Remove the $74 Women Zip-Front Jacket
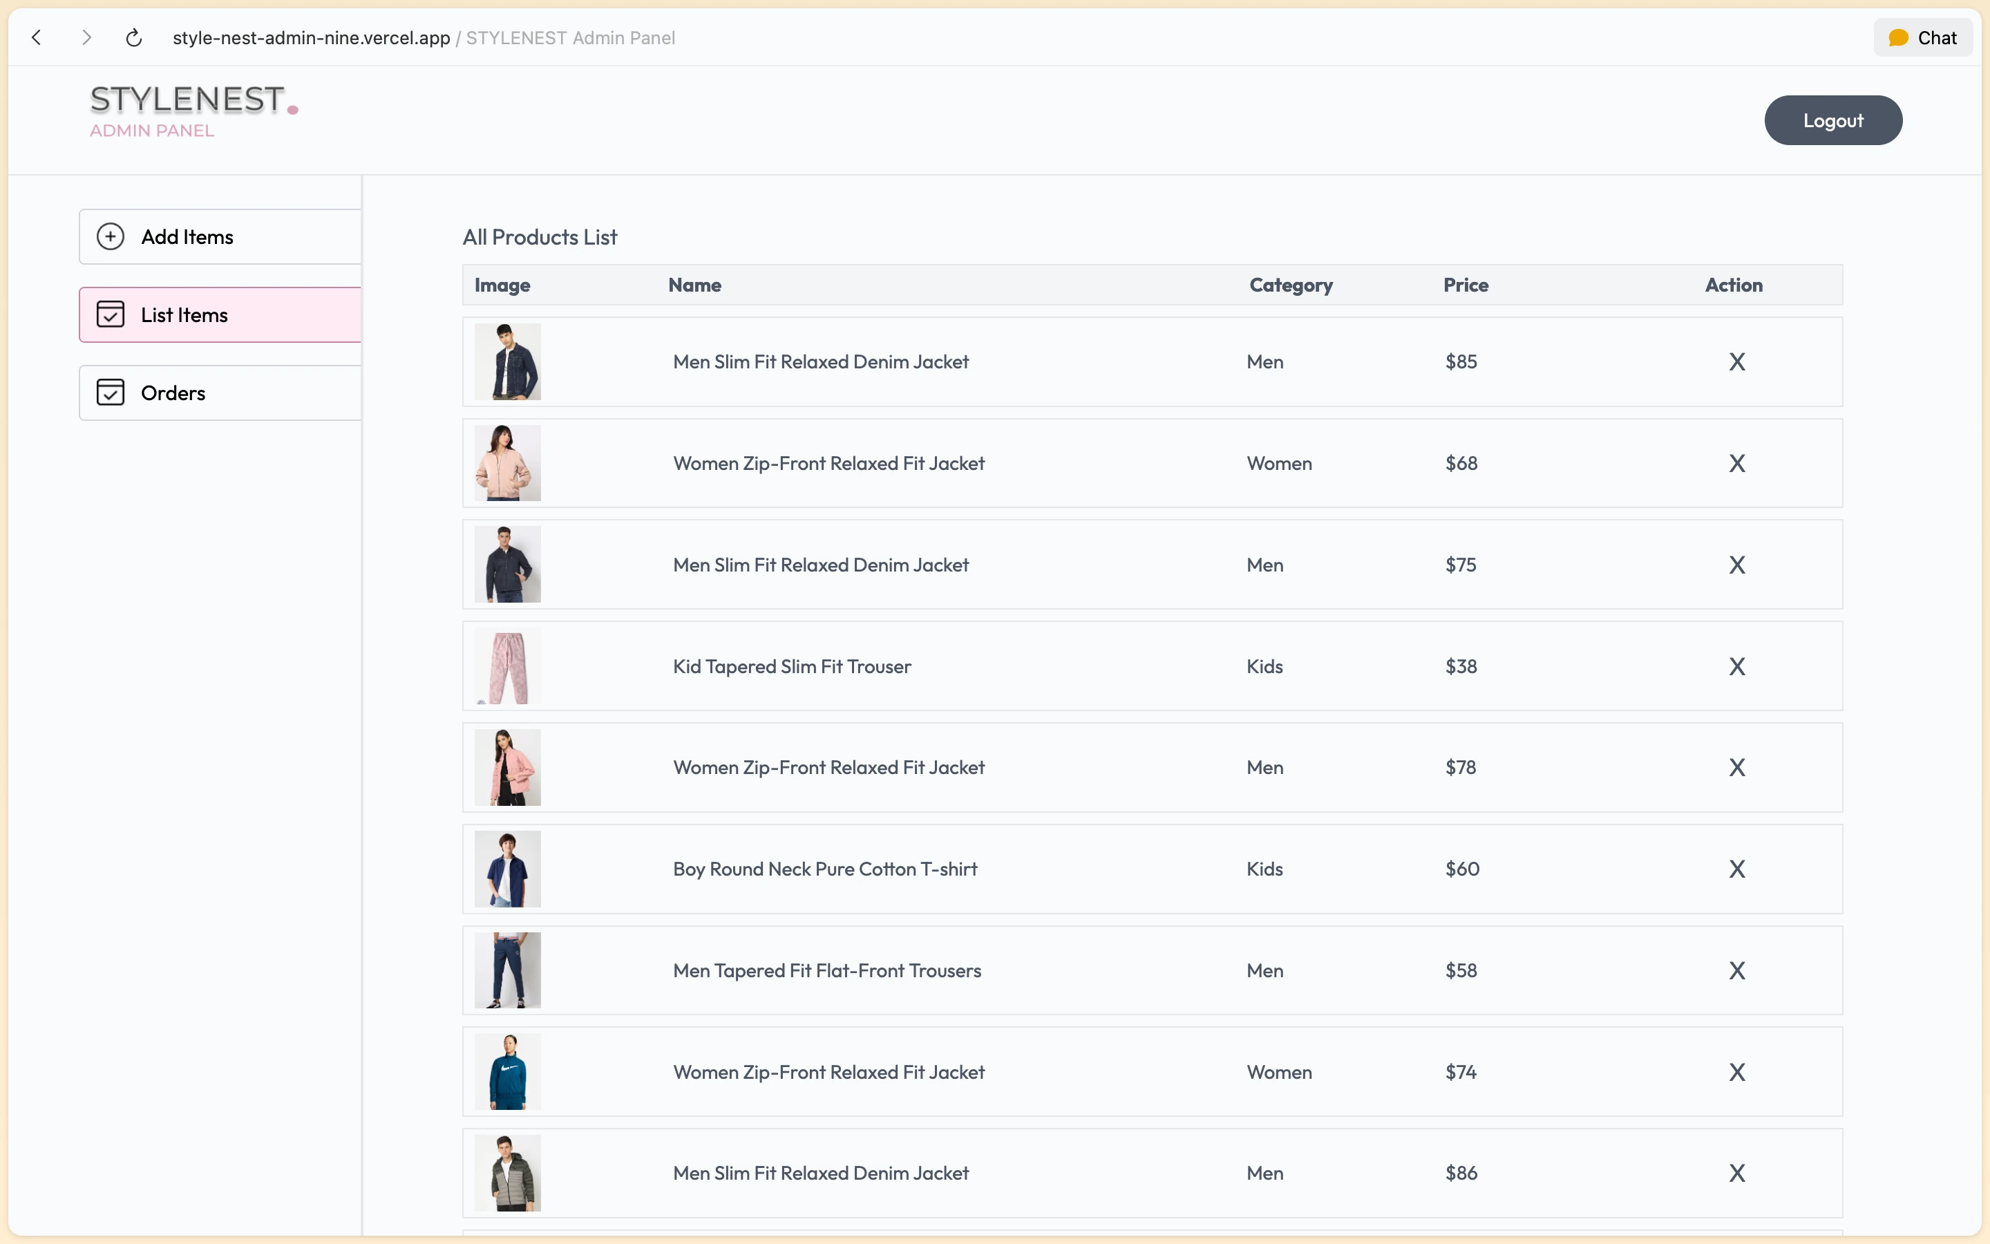Screen dimensions: 1990x1244 coord(1736,1073)
